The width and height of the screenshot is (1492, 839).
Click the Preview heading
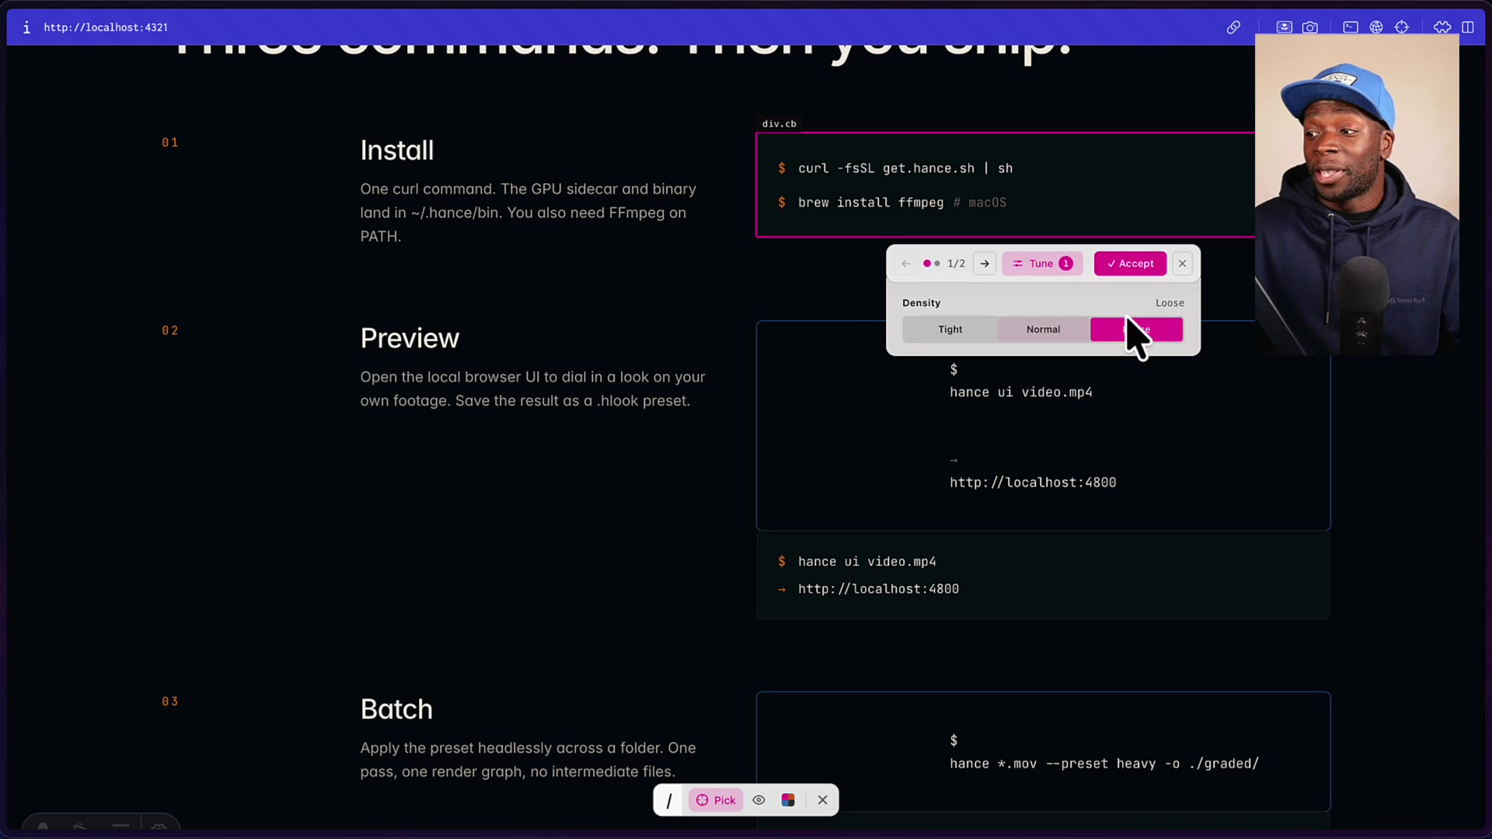click(410, 339)
